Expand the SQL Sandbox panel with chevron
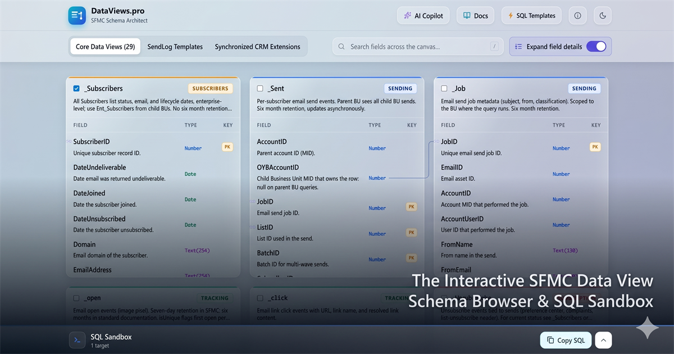Viewport: 674px width, 354px height. tap(603, 340)
